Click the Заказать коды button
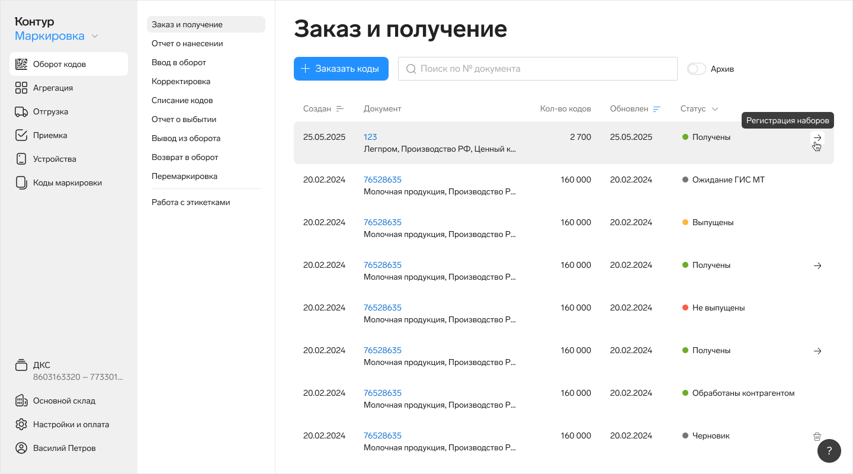The image size is (853, 474). pos(341,69)
